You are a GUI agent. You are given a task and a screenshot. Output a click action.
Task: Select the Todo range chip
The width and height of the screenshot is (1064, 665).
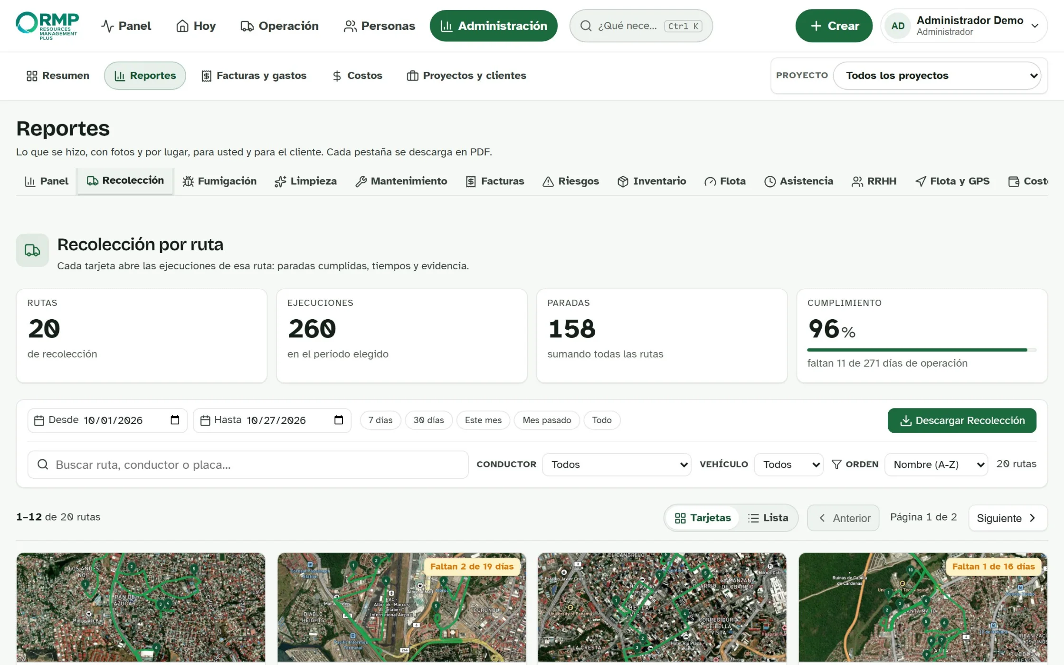click(602, 420)
